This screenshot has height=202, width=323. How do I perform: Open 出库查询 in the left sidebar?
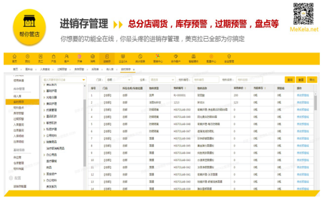click(19, 131)
